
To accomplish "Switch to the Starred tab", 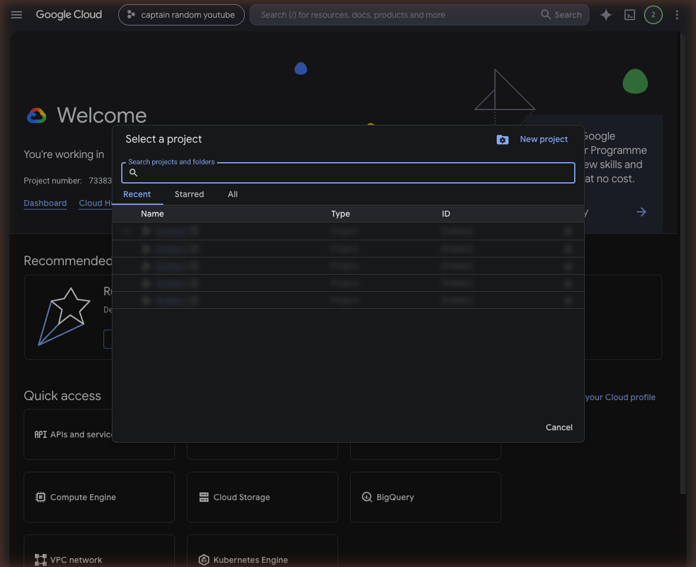I will click(x=189, y=194).
